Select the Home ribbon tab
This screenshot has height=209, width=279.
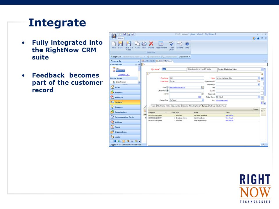click(x=121, y=38)
